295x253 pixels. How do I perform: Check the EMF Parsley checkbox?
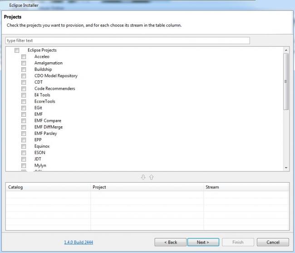pyautogui.click(x=24, y=134)
